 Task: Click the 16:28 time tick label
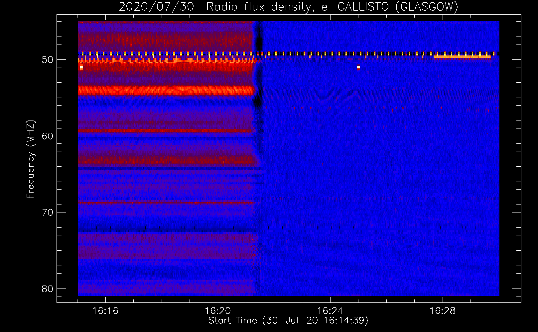[x=443, y=311]
